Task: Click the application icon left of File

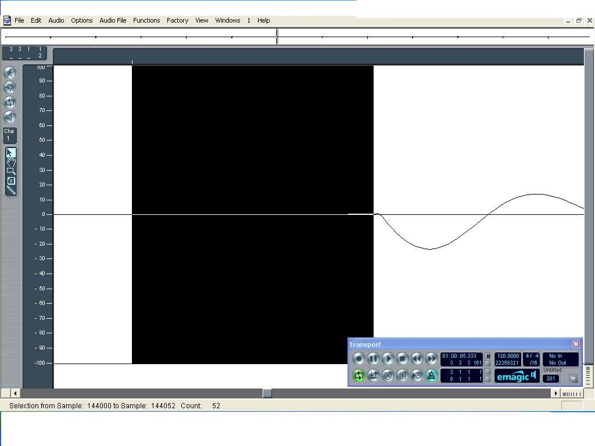Action: click(x=7, y=20)
